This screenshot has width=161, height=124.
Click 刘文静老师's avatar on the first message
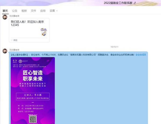[x=5, y=17]
